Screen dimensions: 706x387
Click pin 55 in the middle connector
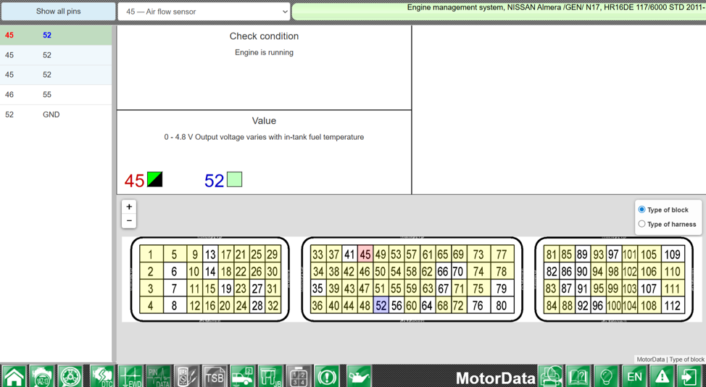396,288
